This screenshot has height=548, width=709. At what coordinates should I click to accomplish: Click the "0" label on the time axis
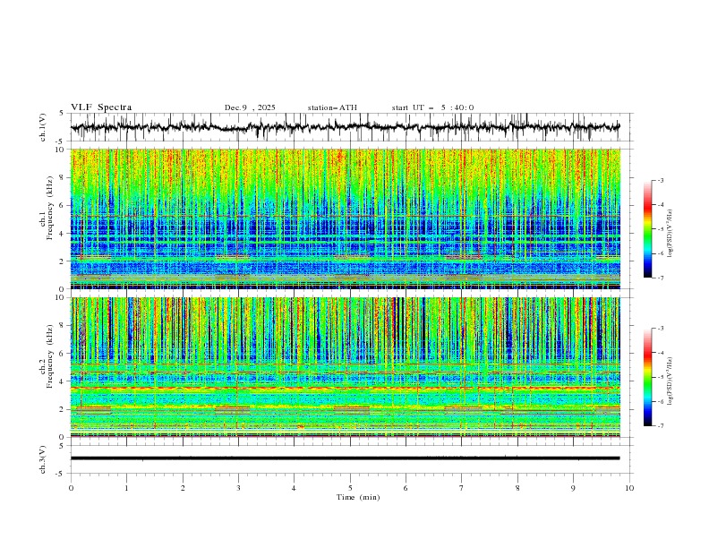71,488
